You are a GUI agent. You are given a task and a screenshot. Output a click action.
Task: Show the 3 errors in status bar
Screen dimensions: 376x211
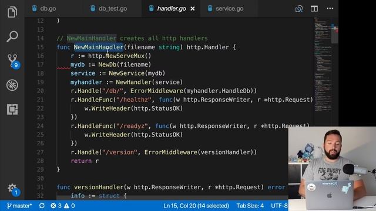[56, 206]
